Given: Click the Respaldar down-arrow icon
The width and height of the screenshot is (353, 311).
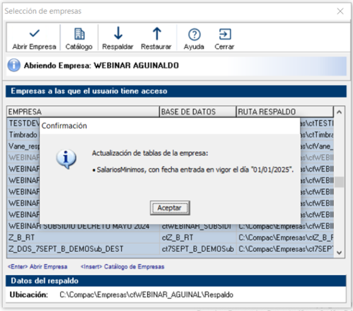Looking at the screenshot, I should [x=118, y=33].
